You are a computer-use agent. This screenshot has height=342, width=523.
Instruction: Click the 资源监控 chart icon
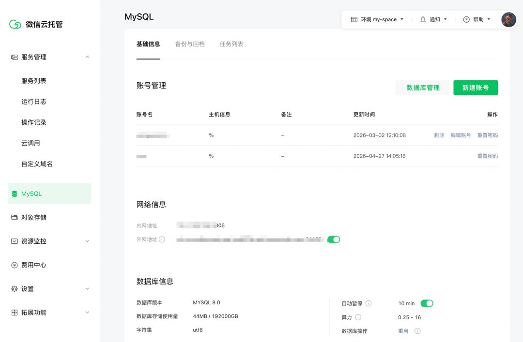pyautogui.click(x=15, y=241)
